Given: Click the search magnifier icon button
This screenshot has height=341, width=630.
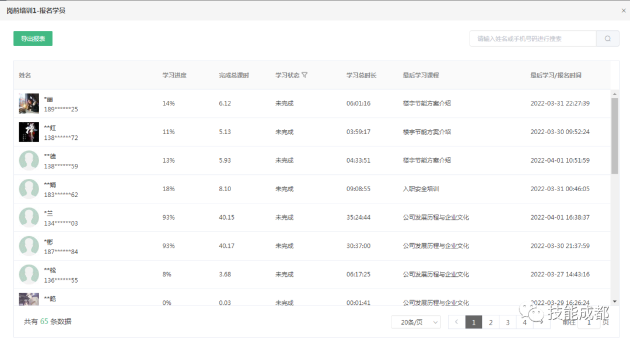Looking at the screenshot, I should 607,39.
